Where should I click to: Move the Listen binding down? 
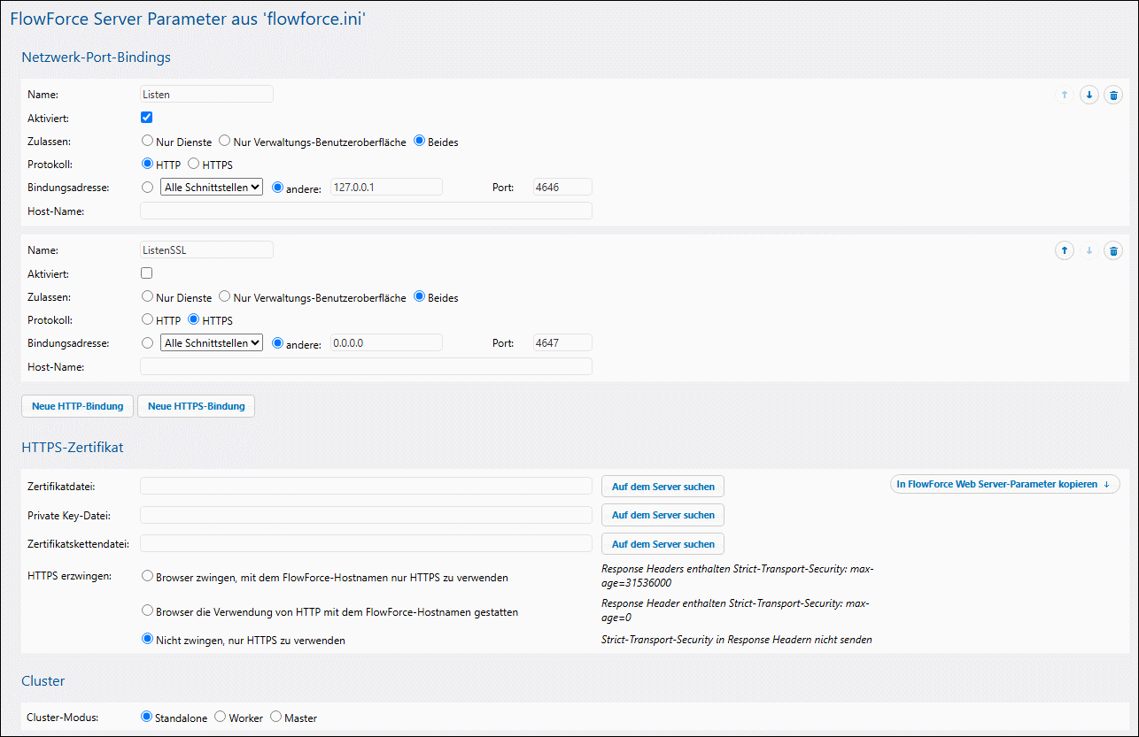tap(1089, 96)
